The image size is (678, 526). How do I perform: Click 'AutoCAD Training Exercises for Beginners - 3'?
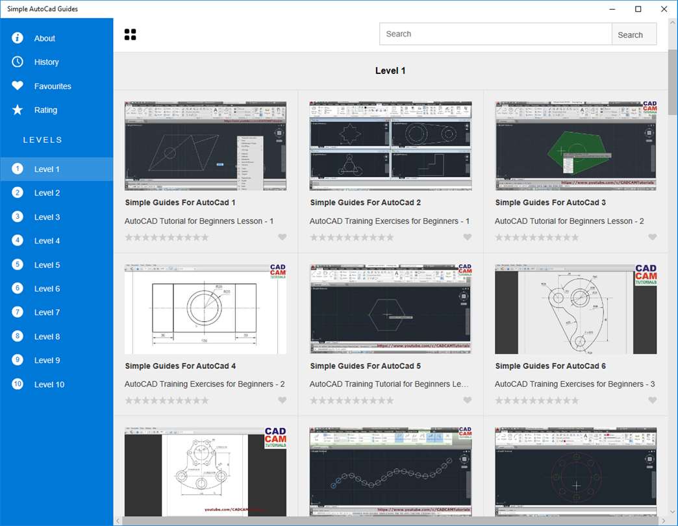(575, 384)
